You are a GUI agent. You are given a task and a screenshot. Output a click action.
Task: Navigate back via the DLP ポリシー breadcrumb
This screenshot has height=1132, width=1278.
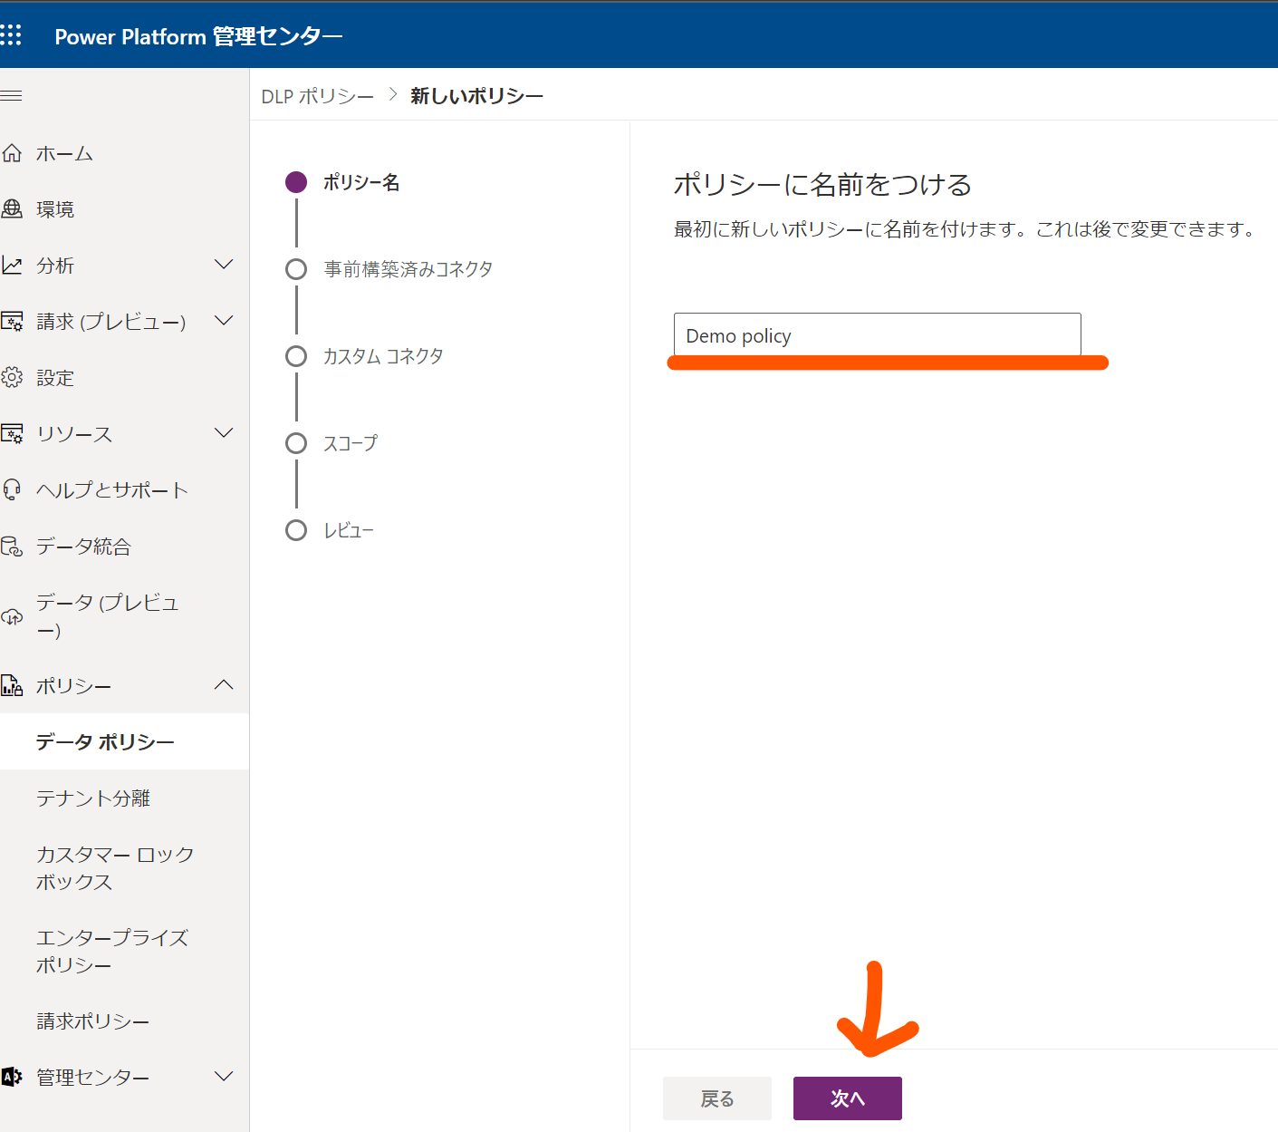click(317, 94)
